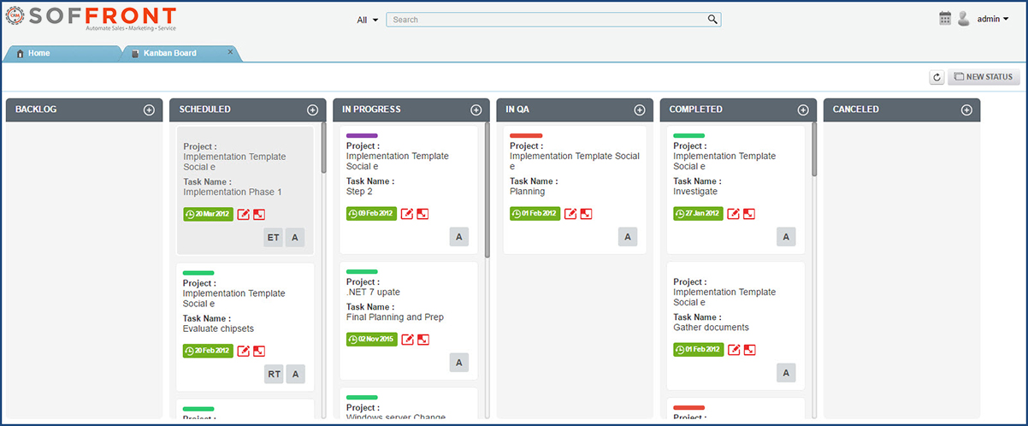Click the ET assignee badge

(x=274, y=238)
